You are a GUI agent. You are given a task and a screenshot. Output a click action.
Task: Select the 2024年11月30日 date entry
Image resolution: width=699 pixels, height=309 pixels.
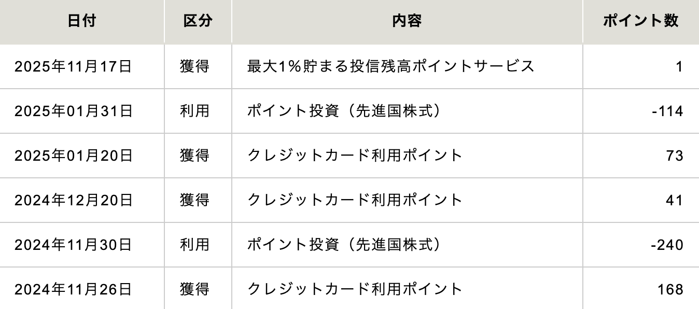coord(74,245)
